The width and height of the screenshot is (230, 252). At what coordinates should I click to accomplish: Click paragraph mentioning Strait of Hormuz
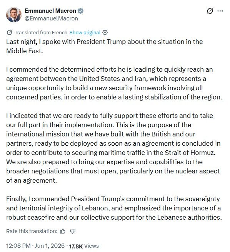tap(113, 148)
